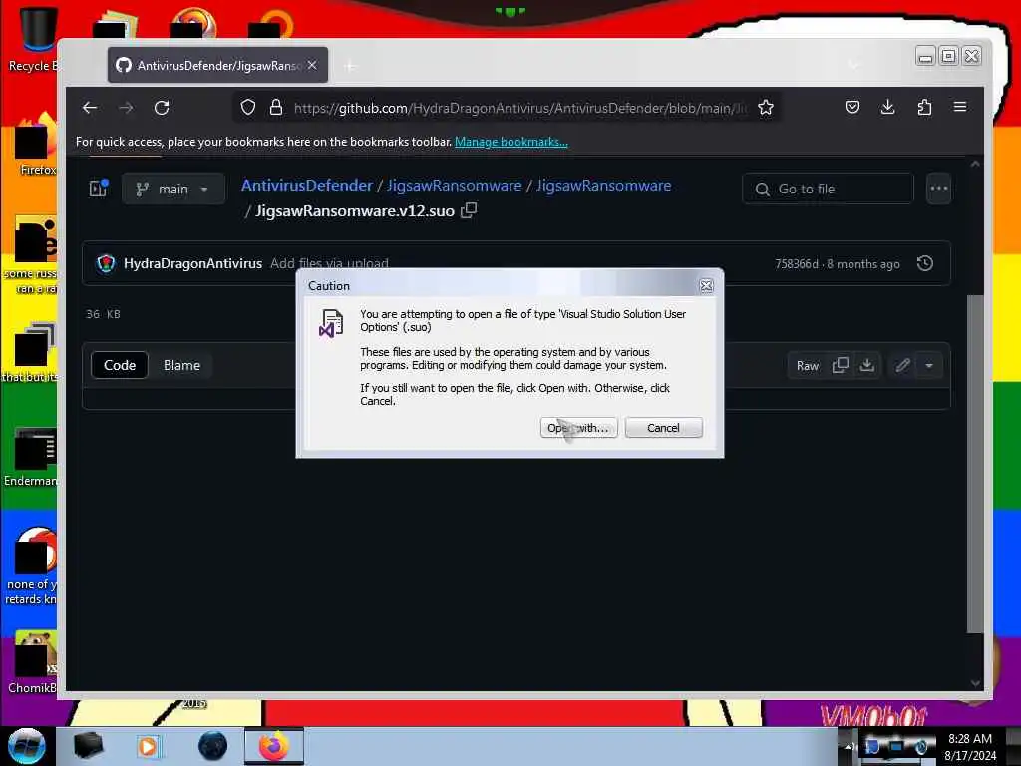The image size is (1021, 766).
Task: Open tracking protection shield icon
Action: pyautogui.click(x=248, y=108)
